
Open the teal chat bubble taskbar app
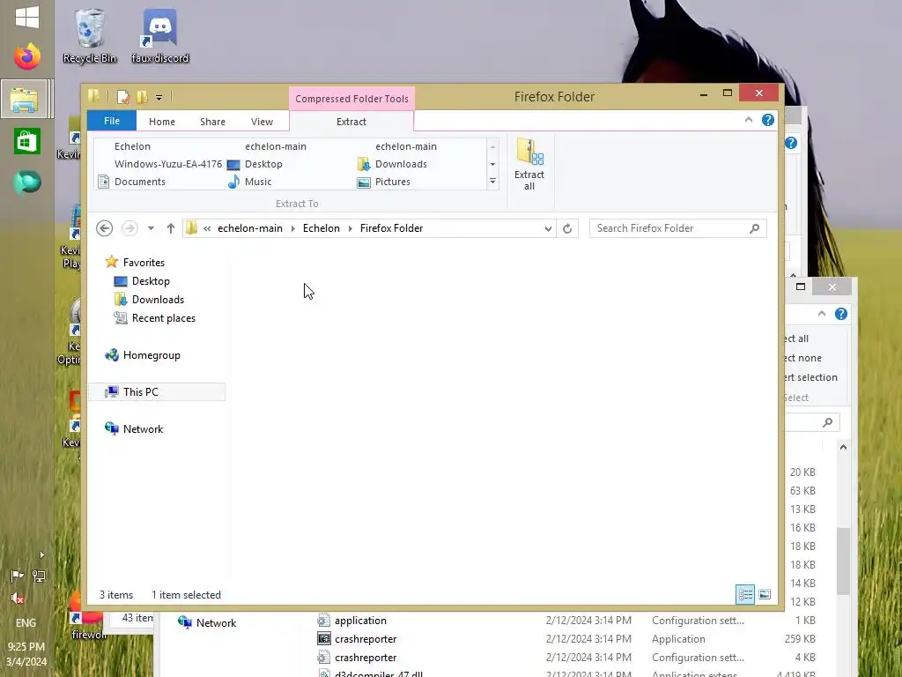point(27,182)
